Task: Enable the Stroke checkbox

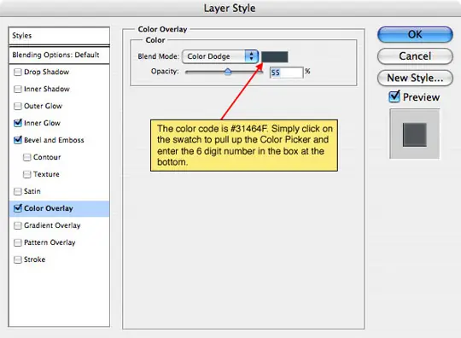Action: pos(18,259)
